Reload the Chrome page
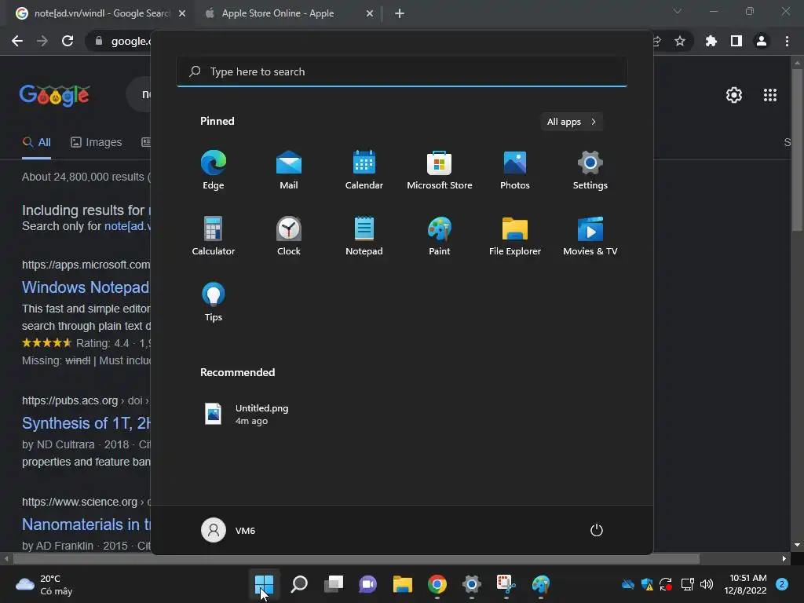The height and width of the screenshot is (603, 804). (x=68, y=41)
